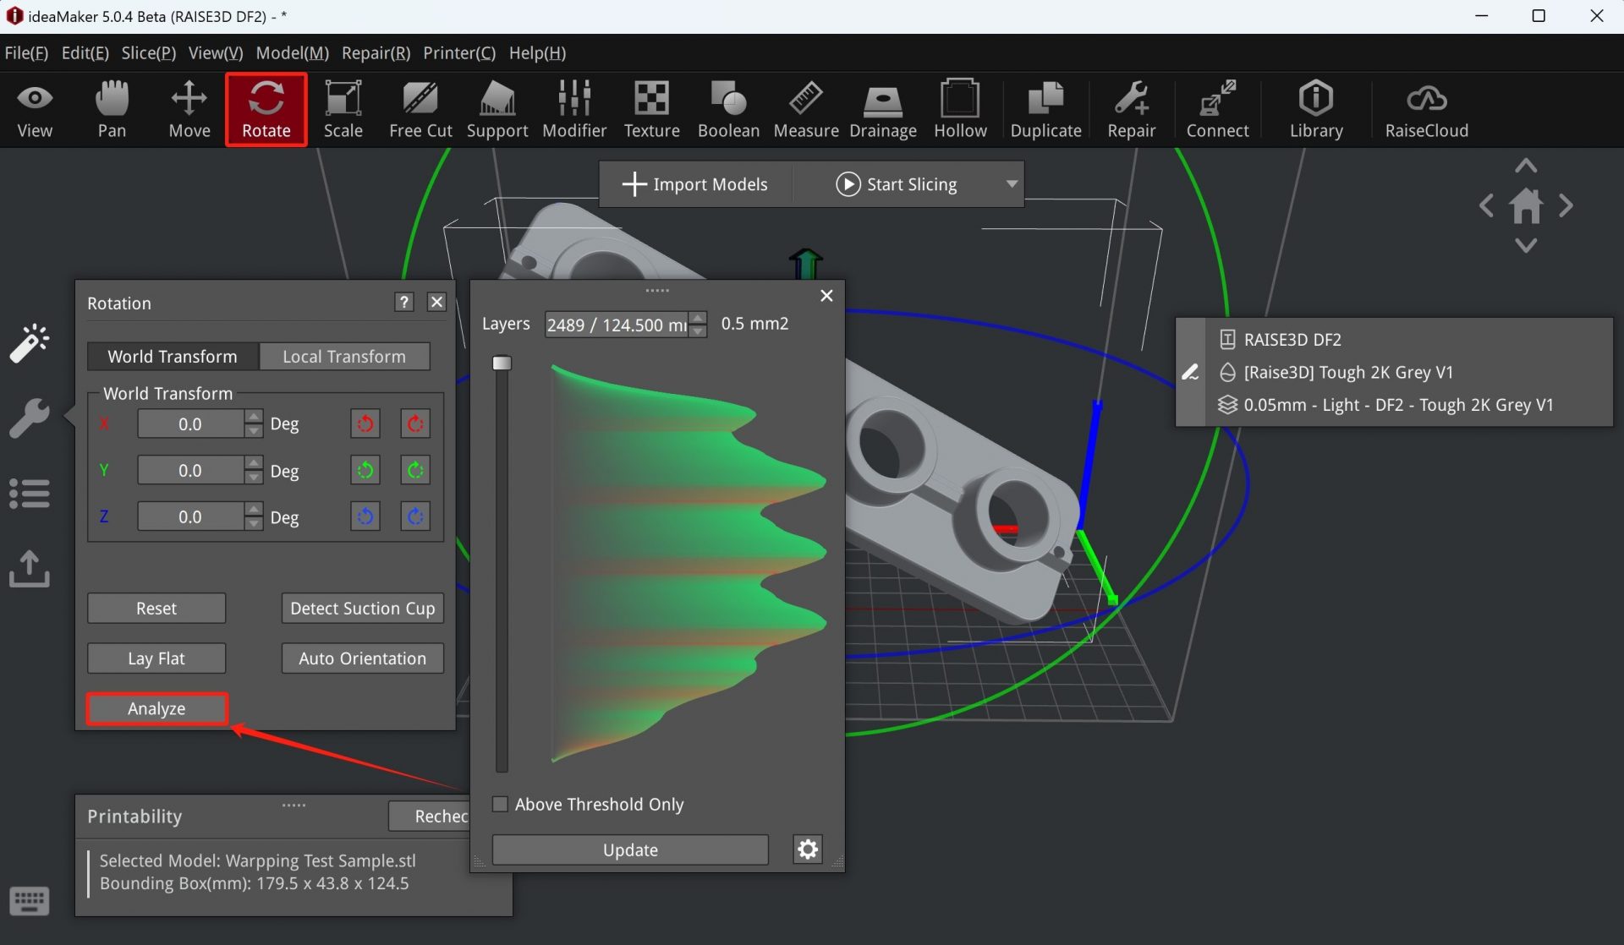
Task: Activate the Hollow tool
Action: [960, 110]
